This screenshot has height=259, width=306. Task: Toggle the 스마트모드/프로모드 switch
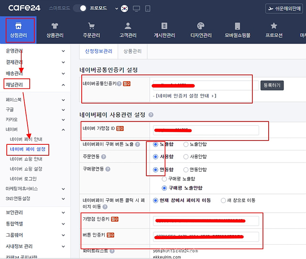[x=80, y=8]
